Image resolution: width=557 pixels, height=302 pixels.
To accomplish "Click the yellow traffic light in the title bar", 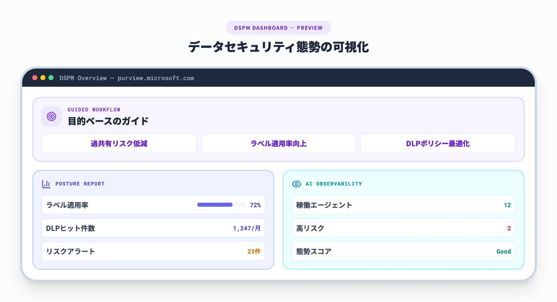I will coord(43,78).
